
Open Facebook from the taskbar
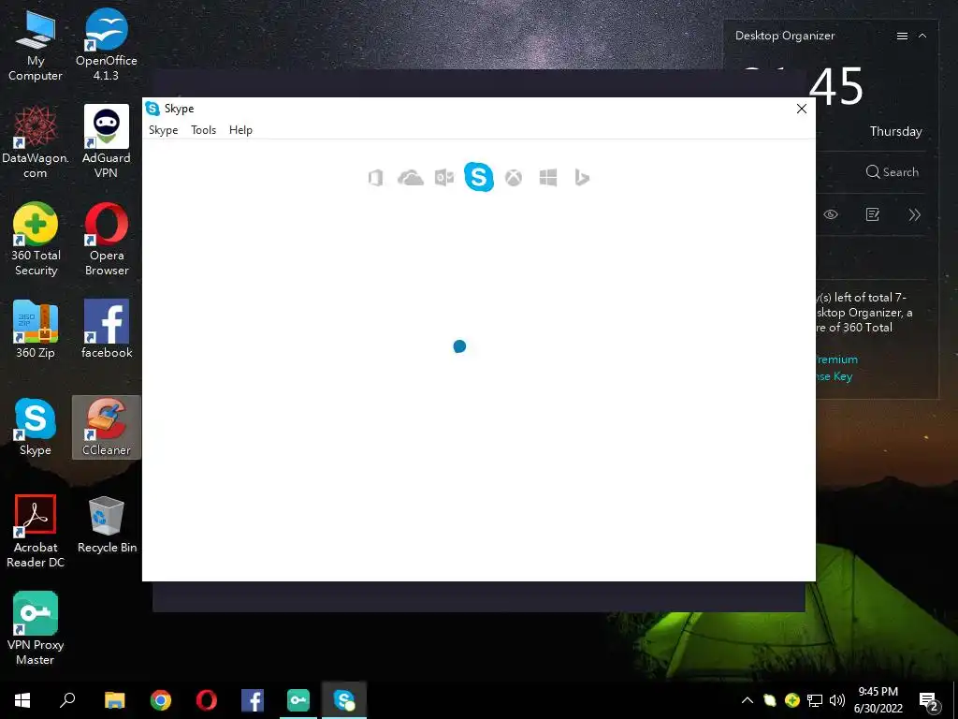[x=253, y=700]
